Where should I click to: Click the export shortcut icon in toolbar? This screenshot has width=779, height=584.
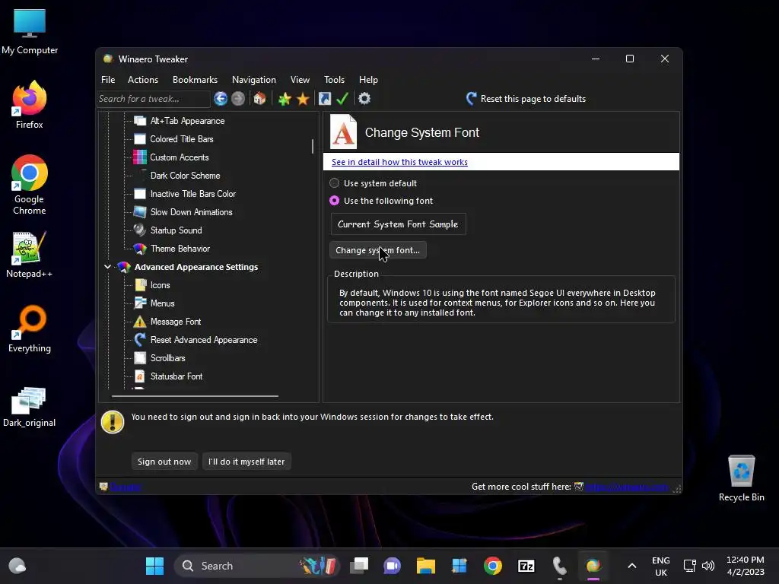[324, 99]
